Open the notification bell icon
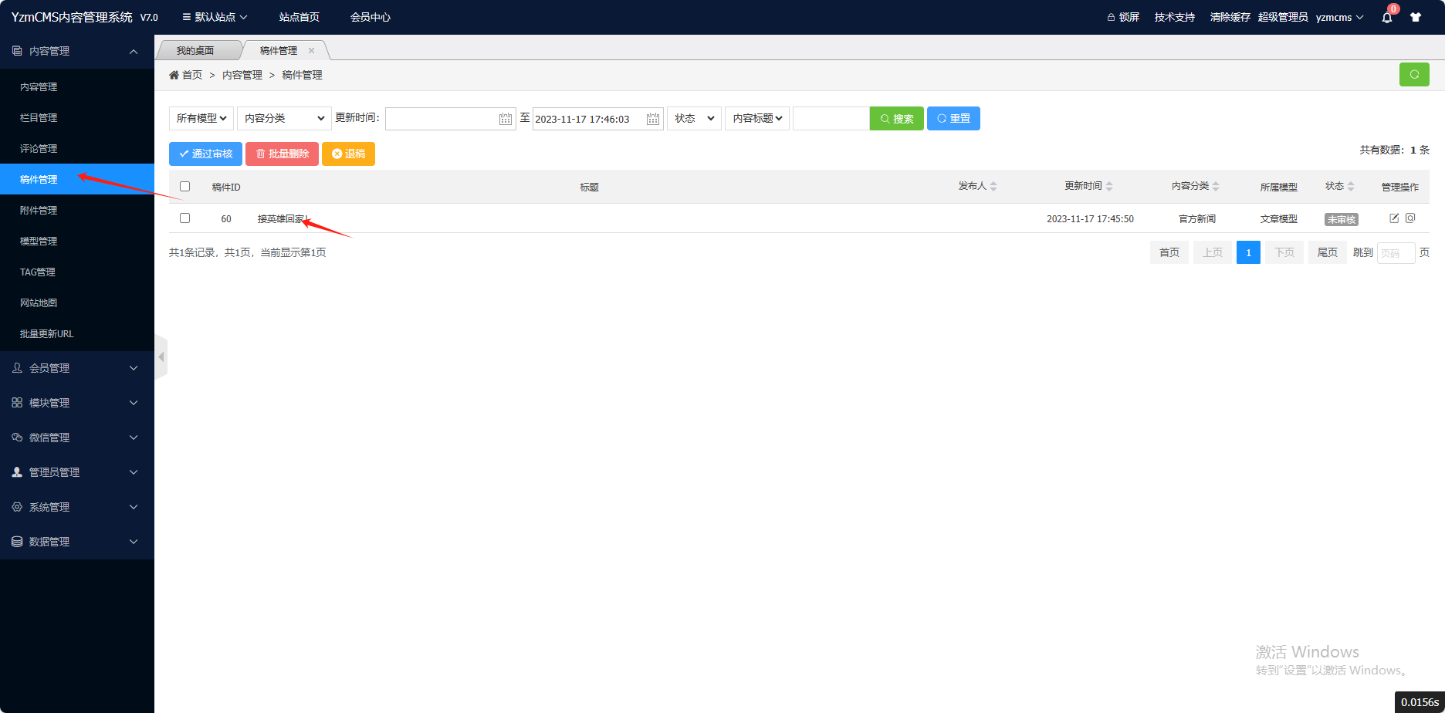1445x713 pixels. [1387, 17]
